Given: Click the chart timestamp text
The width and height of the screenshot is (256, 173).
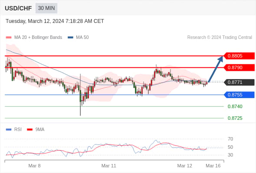Looking at the screenshot, I should coord(55,21).
